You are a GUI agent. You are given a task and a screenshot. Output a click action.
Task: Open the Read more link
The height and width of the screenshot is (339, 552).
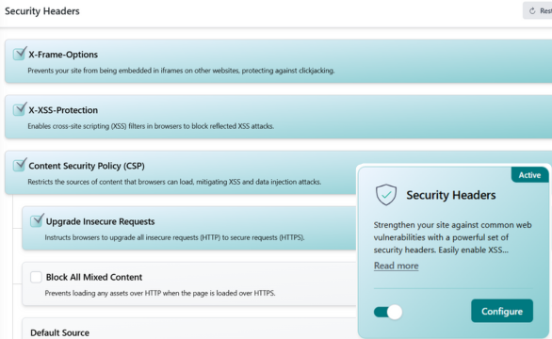coord(396,266)
